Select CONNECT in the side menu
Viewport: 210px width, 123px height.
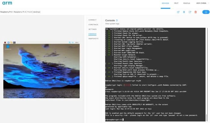click(x=92, y=20)
